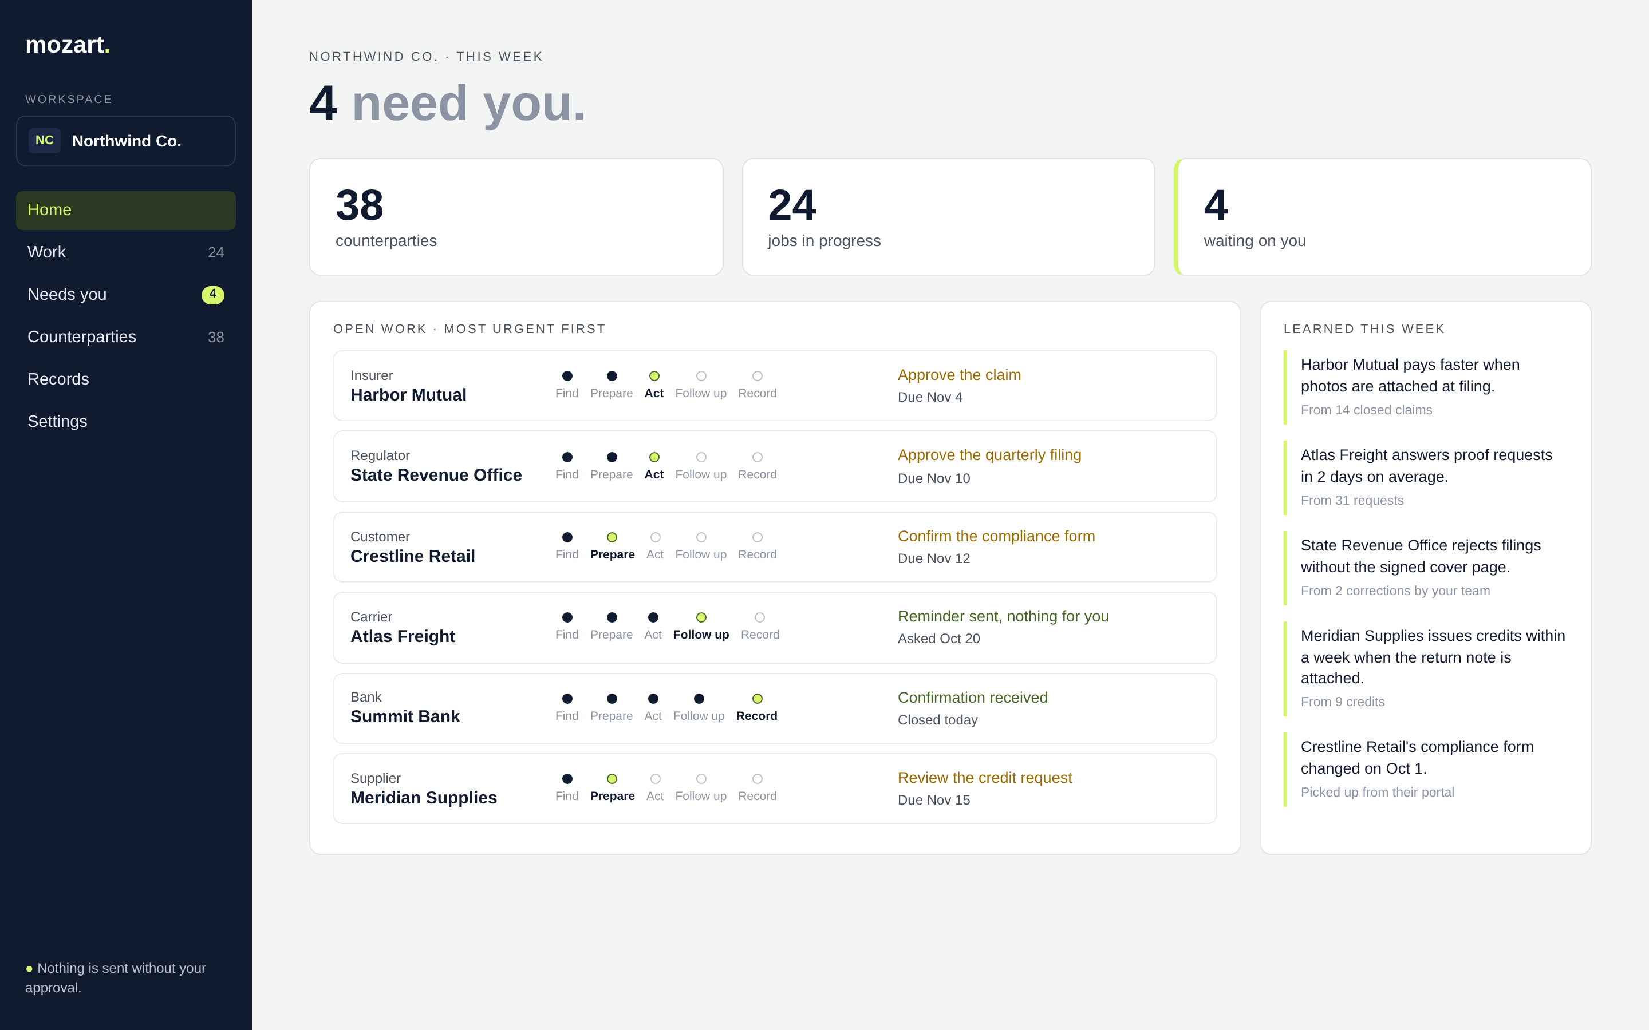This screenshot has height=1030, width=1649.
Task: Click Meridian Supplies' Find step dot
Action: tap(567, 779)
